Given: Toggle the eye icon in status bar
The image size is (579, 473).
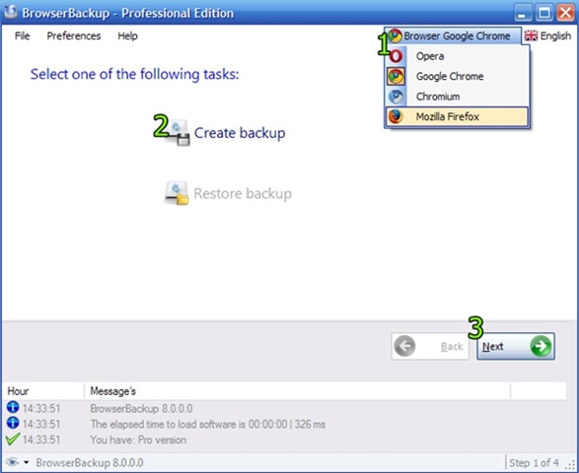Looking at the screenshot, I should click(x=12, y=462).
